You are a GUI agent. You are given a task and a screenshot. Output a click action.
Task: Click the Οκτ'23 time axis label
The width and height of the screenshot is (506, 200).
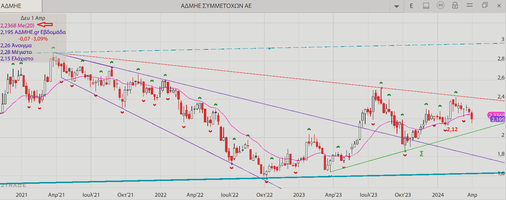(403, 194)
